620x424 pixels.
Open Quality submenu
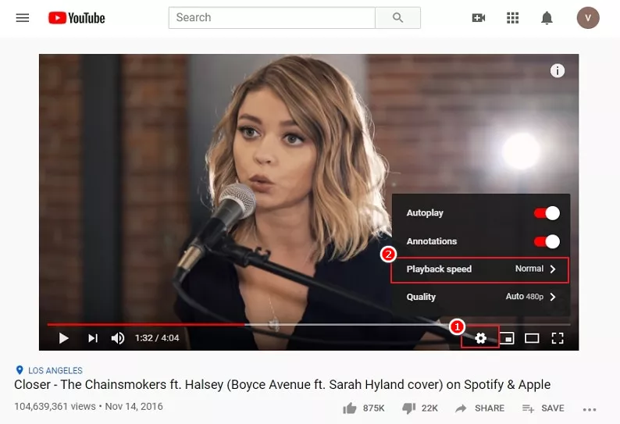[481, 297]
